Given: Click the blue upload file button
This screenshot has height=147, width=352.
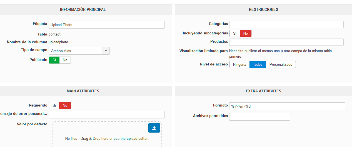Looking at the screenshot, I should [154, 128].
